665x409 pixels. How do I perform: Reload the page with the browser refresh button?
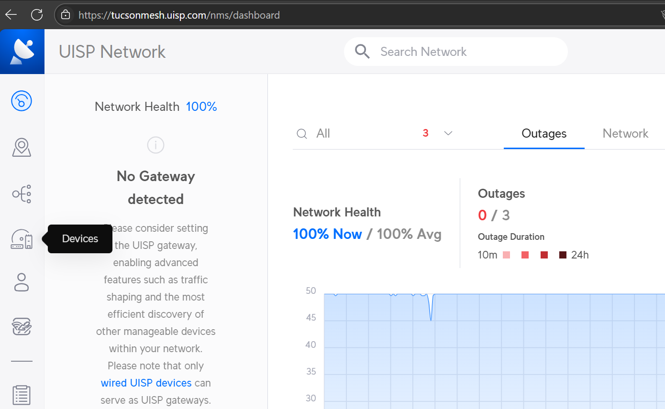pos(37,15)
